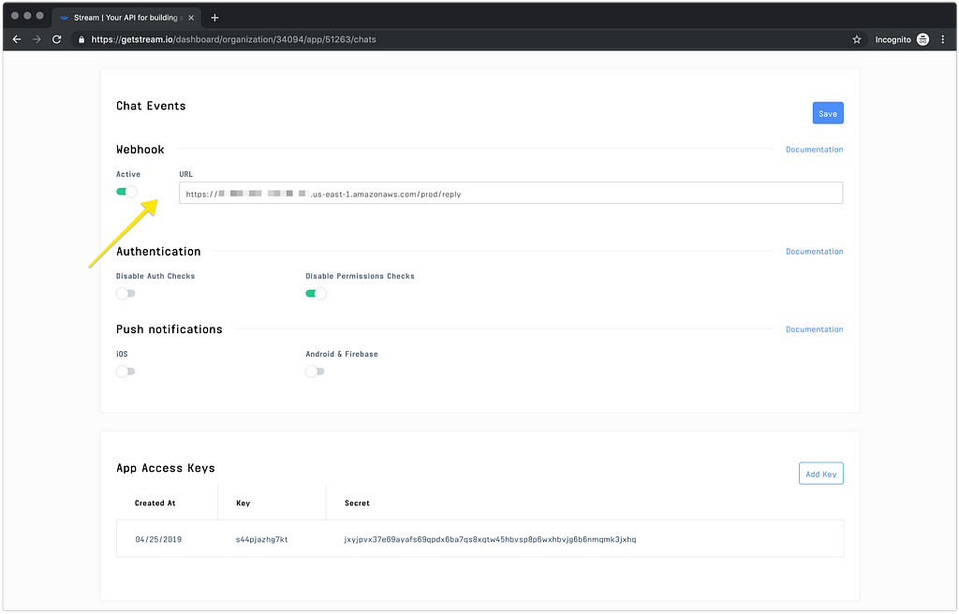Click the Incognito label text
959x614 pixels.
tap(893, 39)
